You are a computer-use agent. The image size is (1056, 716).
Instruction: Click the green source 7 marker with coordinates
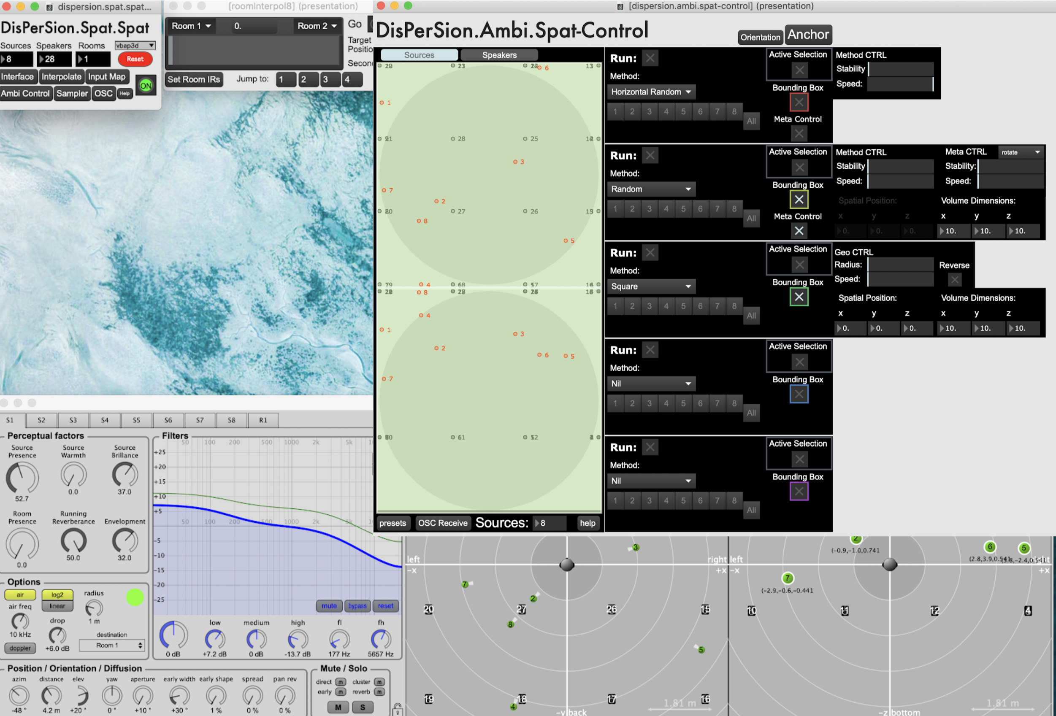coord(788,578)
